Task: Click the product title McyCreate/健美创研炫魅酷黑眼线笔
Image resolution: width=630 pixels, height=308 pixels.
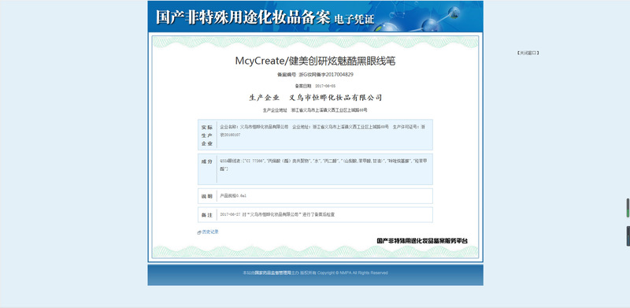Action: click(x=315, y=61)
